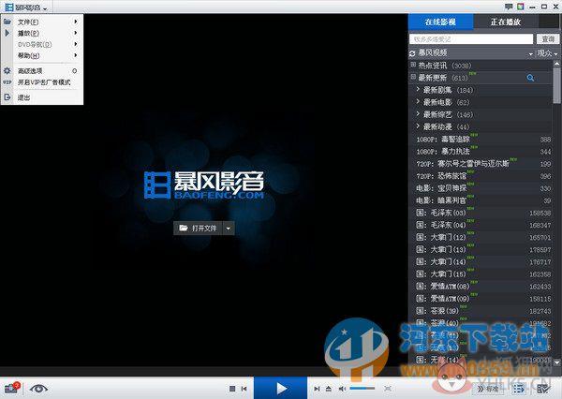Play the 国: 苍穹(39) episode
Viewport: 562px width, 399px height.
pos(481,311)
